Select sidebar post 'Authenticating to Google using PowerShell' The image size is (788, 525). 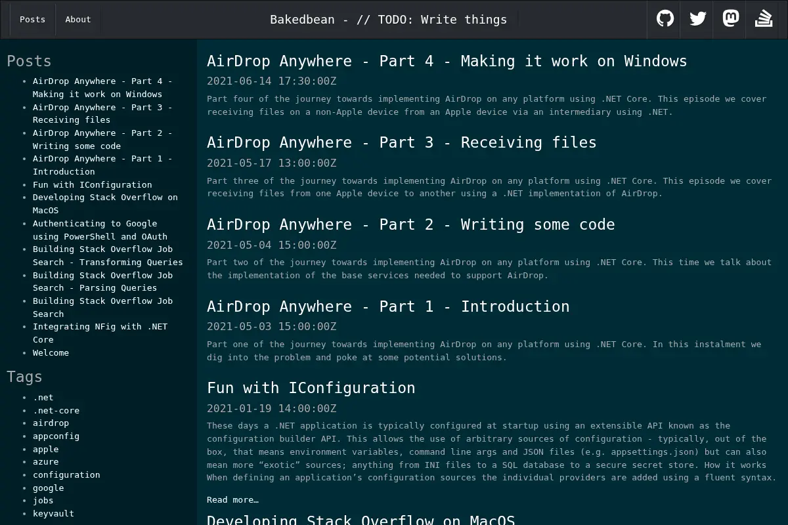100,230
